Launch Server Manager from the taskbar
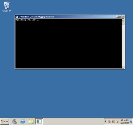 [15, 121]
